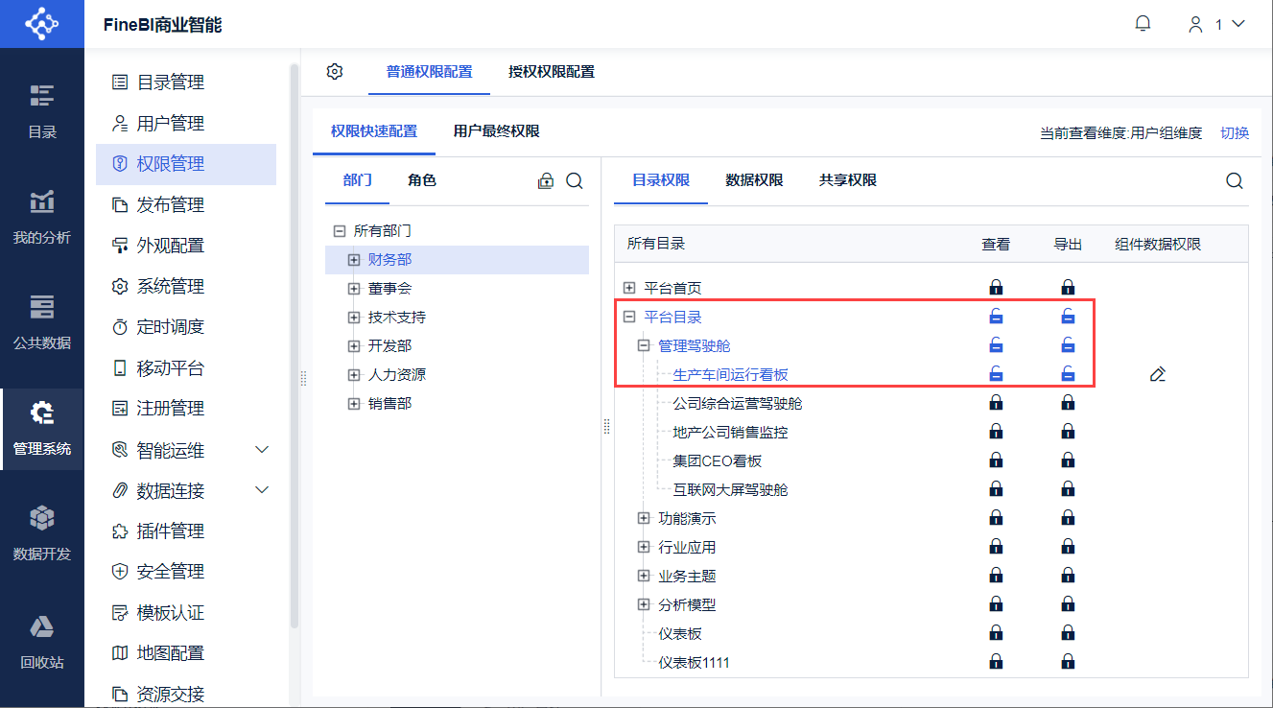Screen dimensions: 1273x708
Task: Click the 切换 link for viewing dimension
Action: click(1235, 133)
